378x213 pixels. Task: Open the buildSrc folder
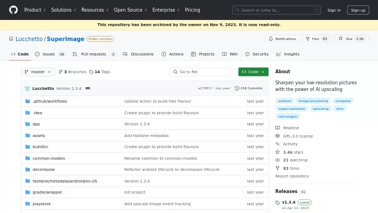pos(40,146)
